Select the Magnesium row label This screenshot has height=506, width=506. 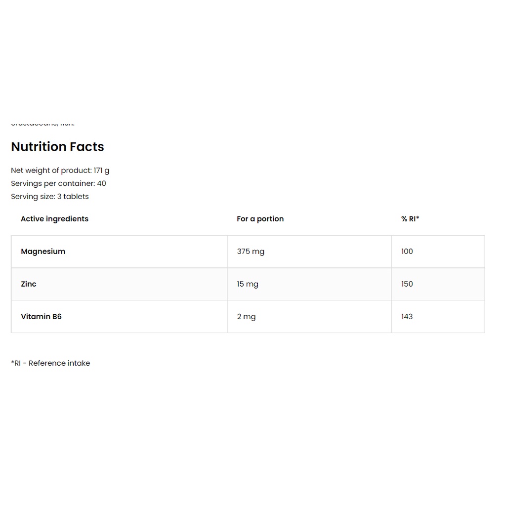(43, 252)
